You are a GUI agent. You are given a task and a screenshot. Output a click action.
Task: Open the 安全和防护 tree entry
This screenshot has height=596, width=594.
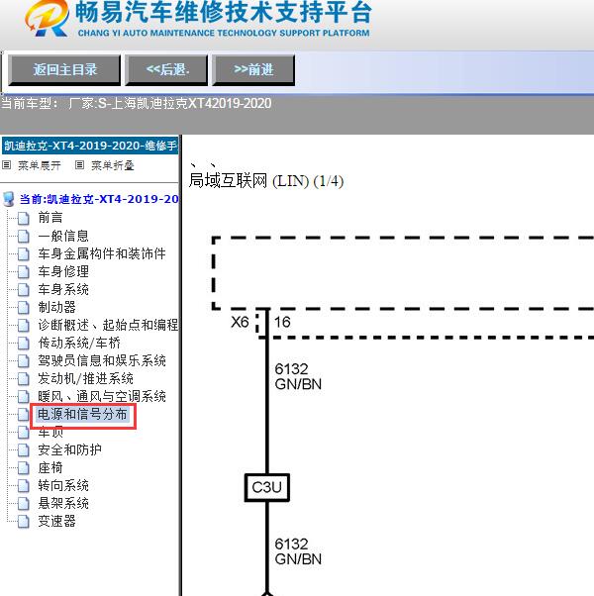69,450
